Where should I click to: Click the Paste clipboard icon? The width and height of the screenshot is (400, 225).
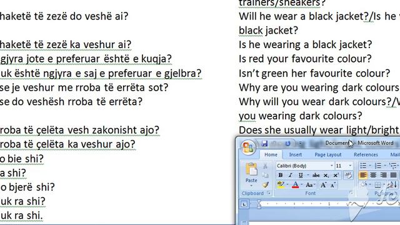point(251,169)
